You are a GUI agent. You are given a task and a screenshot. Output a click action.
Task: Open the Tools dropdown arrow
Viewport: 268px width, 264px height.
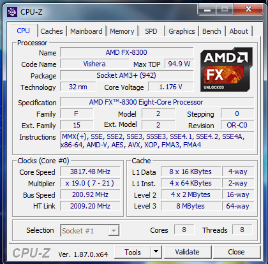(x=156, y=252)
